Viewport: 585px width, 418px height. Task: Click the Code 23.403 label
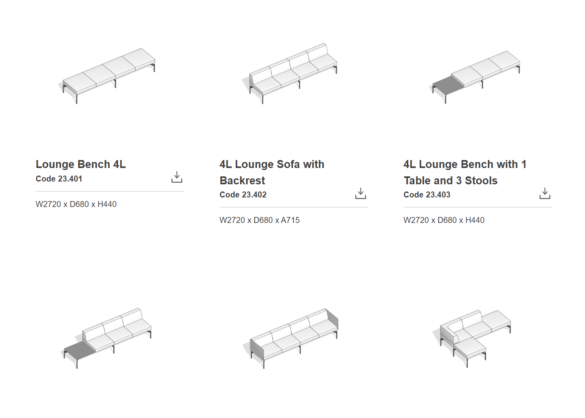coord(427,195)
